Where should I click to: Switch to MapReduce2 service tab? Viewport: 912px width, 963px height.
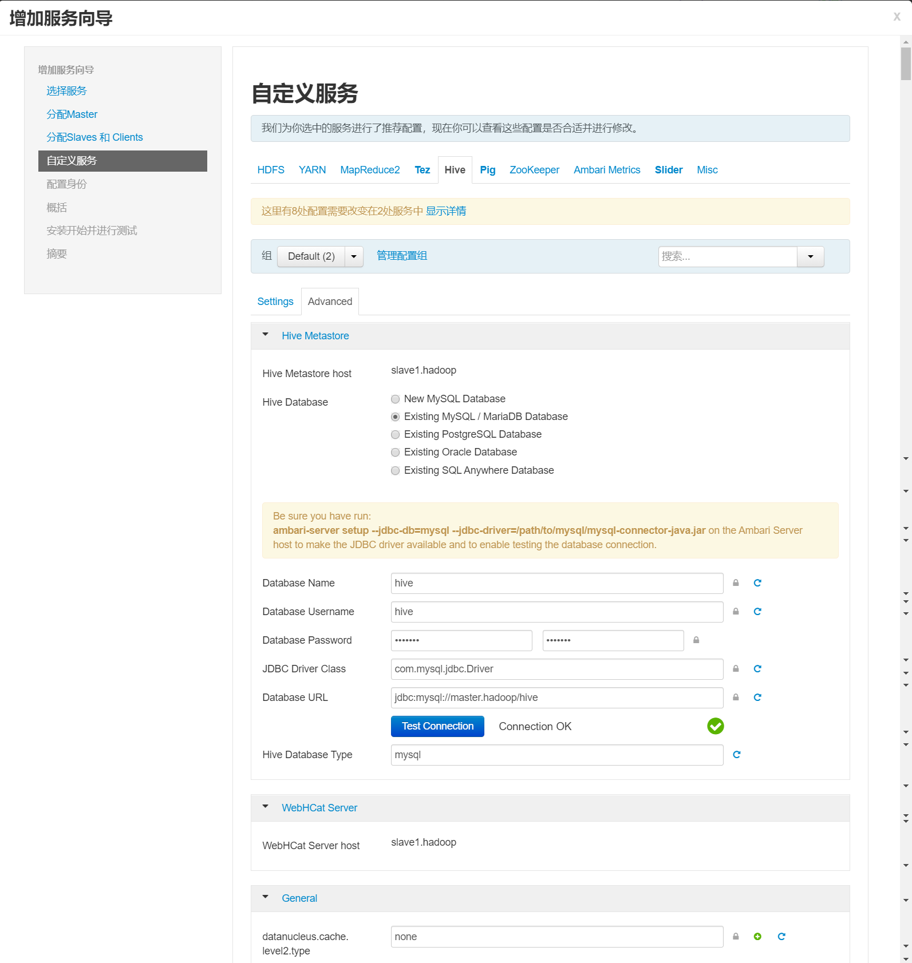pos(370,170)
